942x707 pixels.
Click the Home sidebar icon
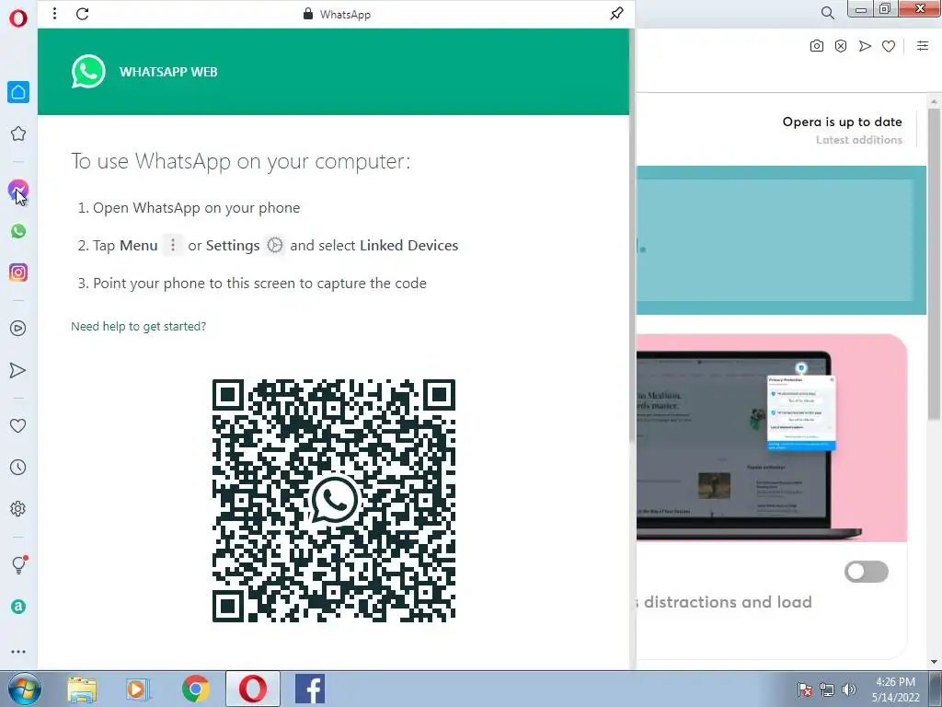click(x=18, y=92)
